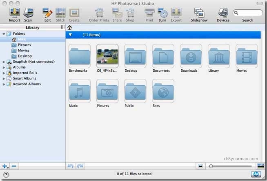Expand the Smart Albums node
The width and height of the screenshot is (267, 181).
coord(4,79)
